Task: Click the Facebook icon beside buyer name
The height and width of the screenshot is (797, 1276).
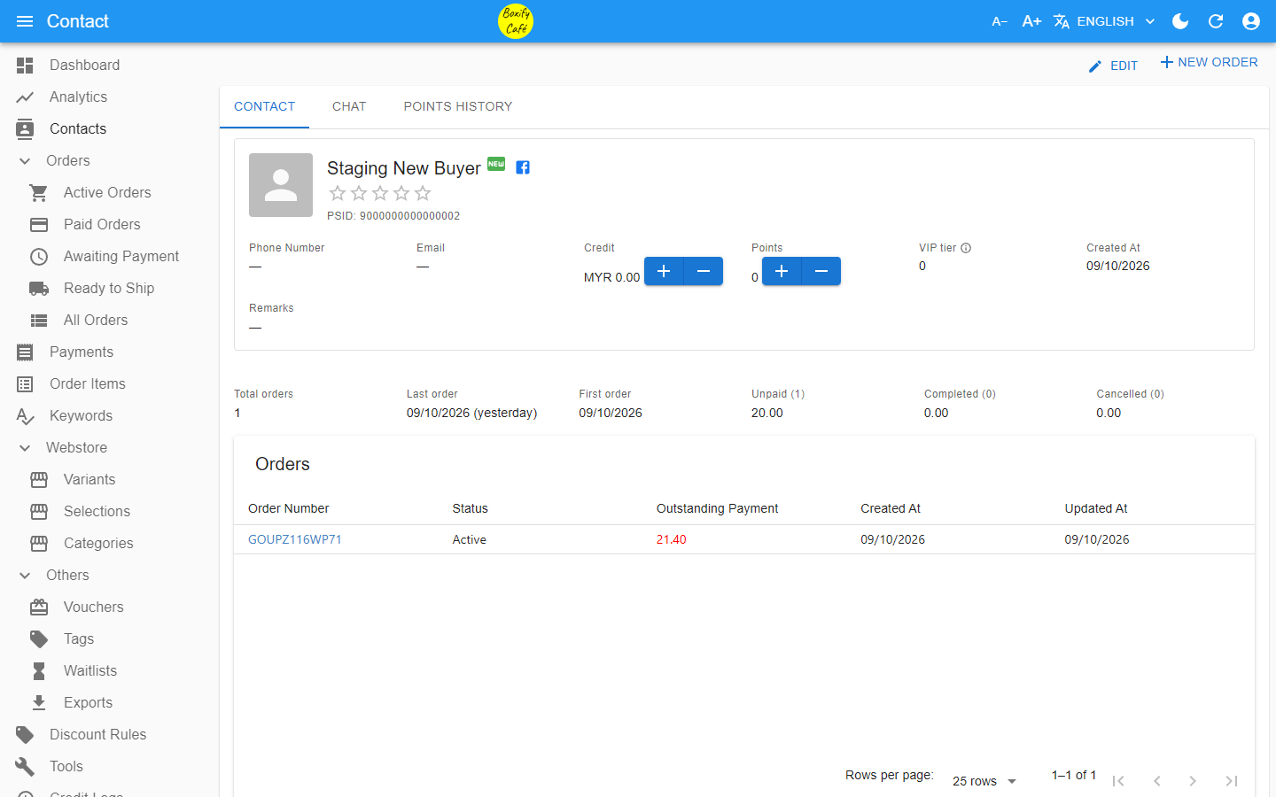Action: pyautogui.click(x=523, y=167)
